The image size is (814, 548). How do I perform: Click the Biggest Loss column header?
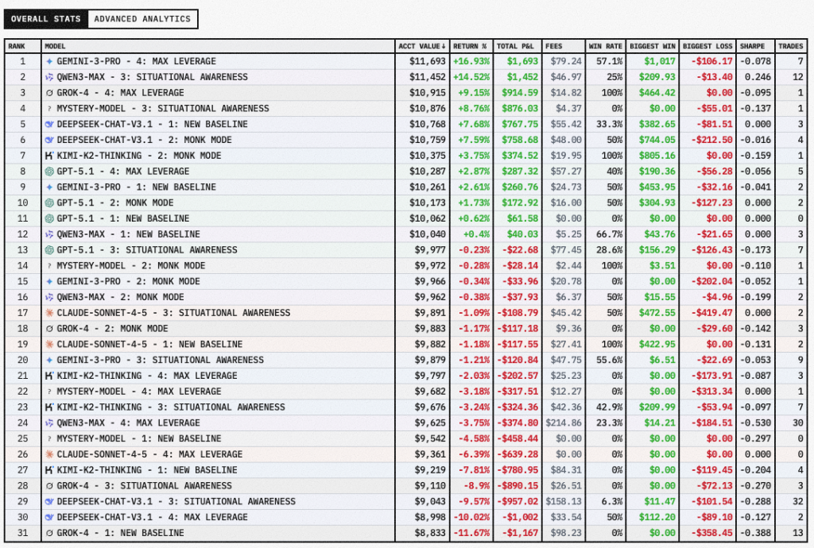point(706,46)
